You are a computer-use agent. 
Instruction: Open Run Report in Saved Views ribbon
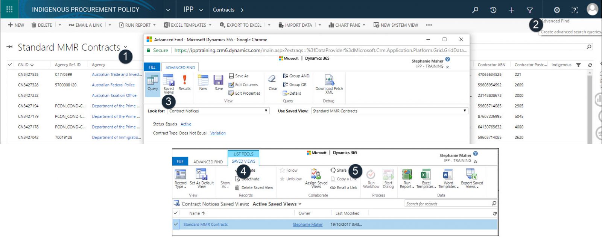(x=407, y=178)
